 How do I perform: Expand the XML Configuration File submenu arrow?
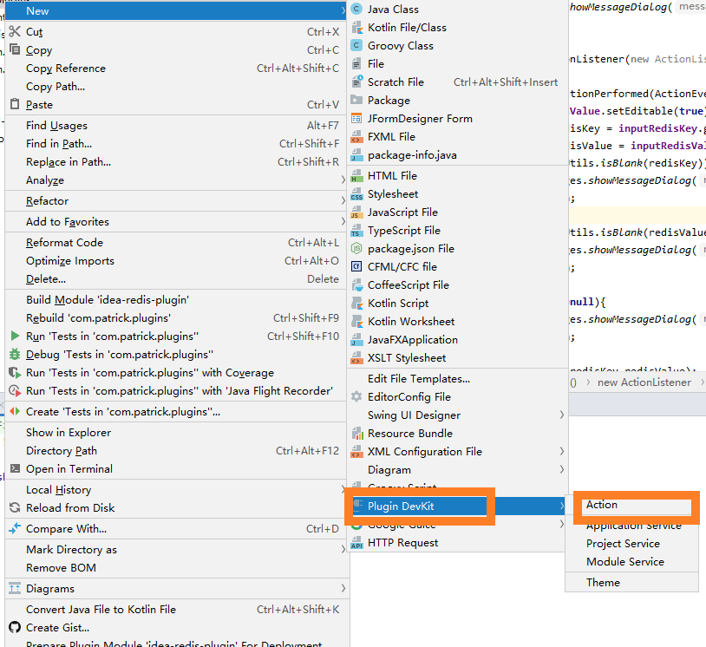(561, 451)
